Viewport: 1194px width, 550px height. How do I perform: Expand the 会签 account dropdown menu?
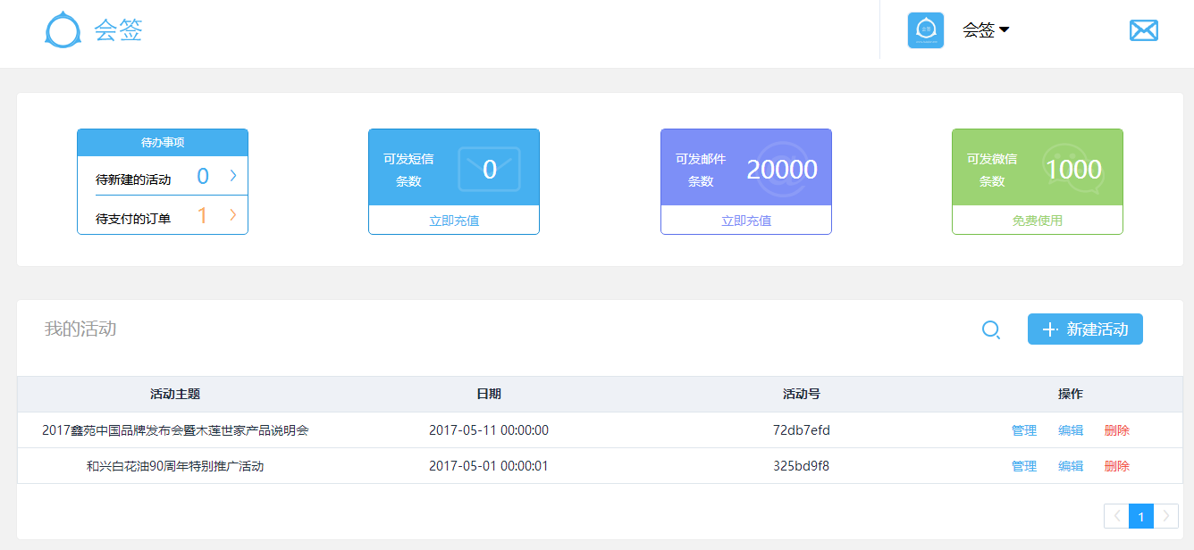tap(986, 30)
